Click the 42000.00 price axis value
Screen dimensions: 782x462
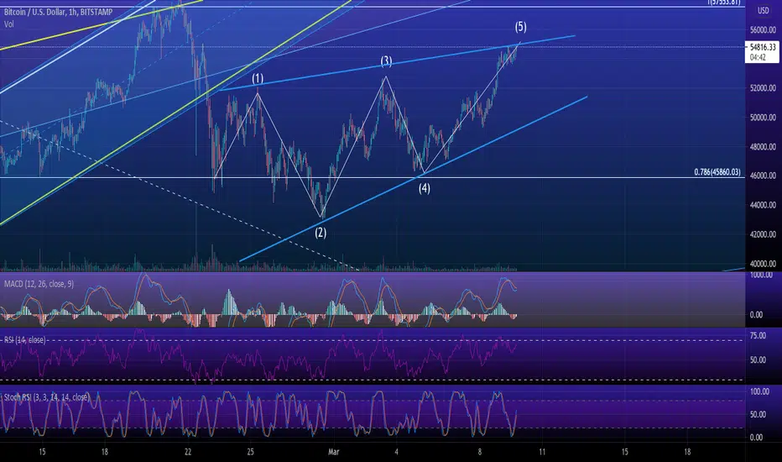(x=763, y=234)
